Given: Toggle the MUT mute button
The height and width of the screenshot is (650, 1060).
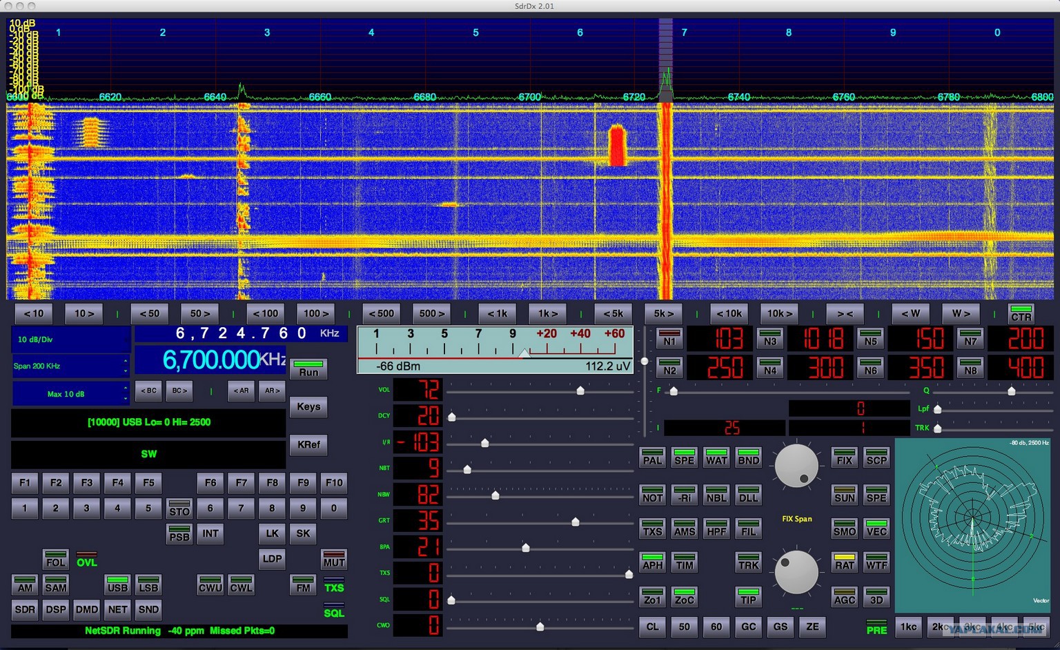Looking at the screenshot, I should coord(334,559).
